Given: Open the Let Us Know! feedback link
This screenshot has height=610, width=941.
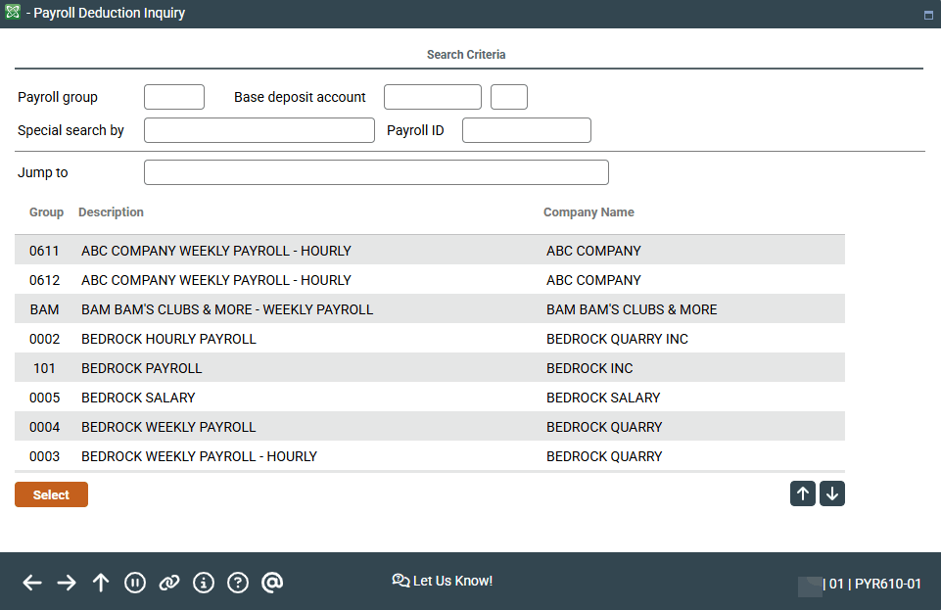Looking at the screenshot, I should coord(443,581).
